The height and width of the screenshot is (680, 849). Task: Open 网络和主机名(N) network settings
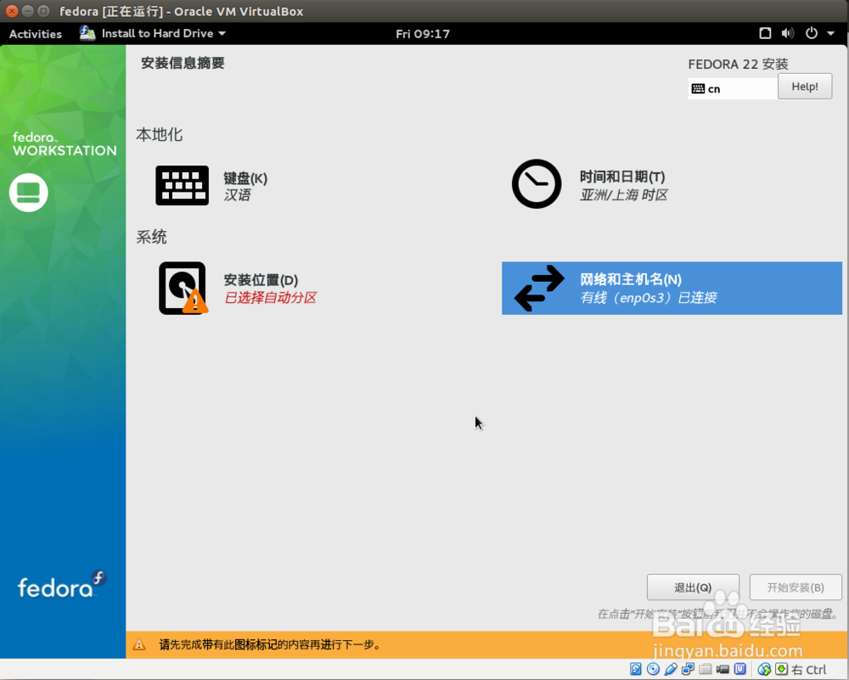[x=672, y=288]
